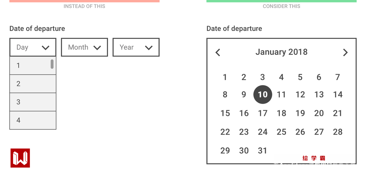Screen dimensions: 366x175
Task: Click the January 2018 header
Action: click(281, 52)
